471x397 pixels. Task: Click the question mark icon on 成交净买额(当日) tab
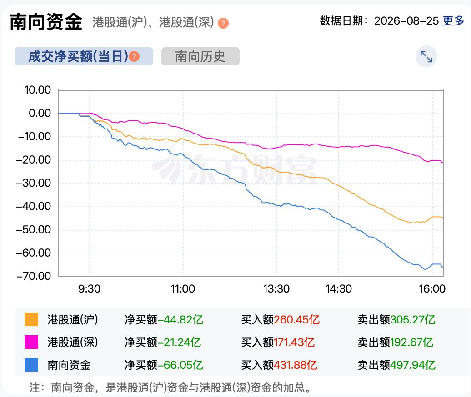(x=134, y=56)
